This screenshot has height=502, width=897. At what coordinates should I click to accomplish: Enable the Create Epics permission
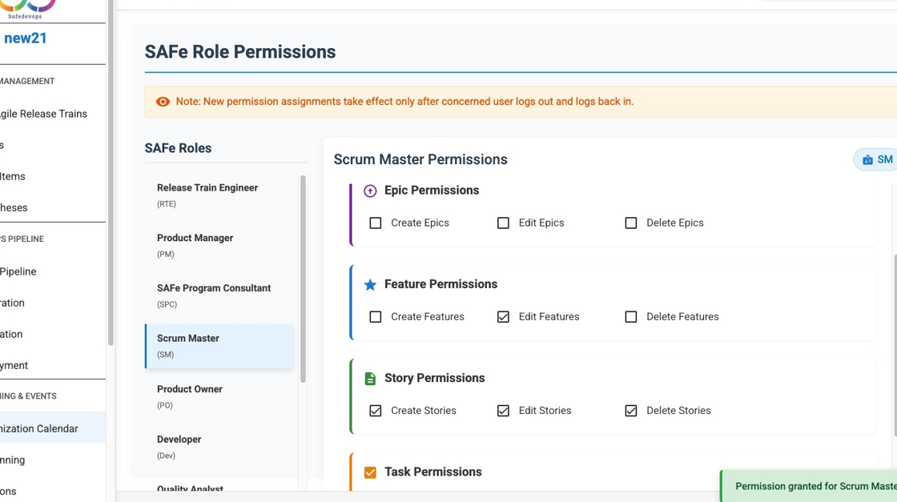[376, 223]
